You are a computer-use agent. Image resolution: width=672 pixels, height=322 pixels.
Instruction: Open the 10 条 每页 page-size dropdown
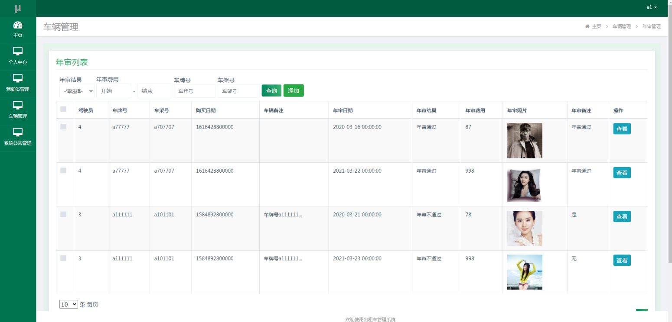coord(69,304)
